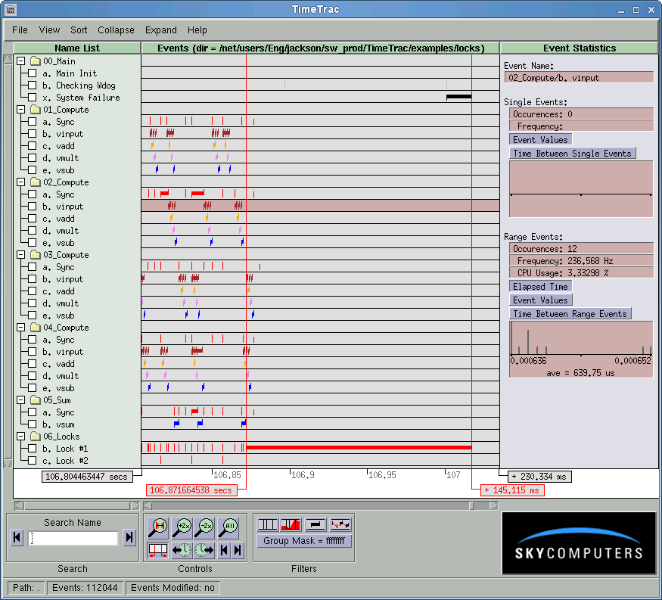Check the 'b. Lock #1' checkbox
Image resolution: width=662 pixels, height=600 pixels.
tap(32, 449)
